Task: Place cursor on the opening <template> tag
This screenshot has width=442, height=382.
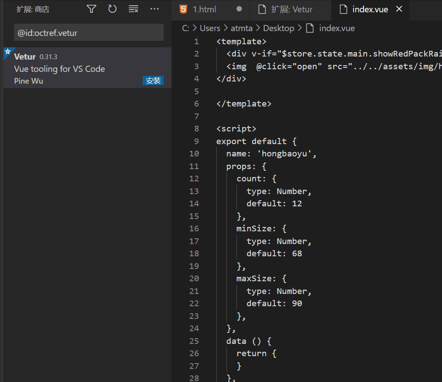Action: click(x=241, y=42)
